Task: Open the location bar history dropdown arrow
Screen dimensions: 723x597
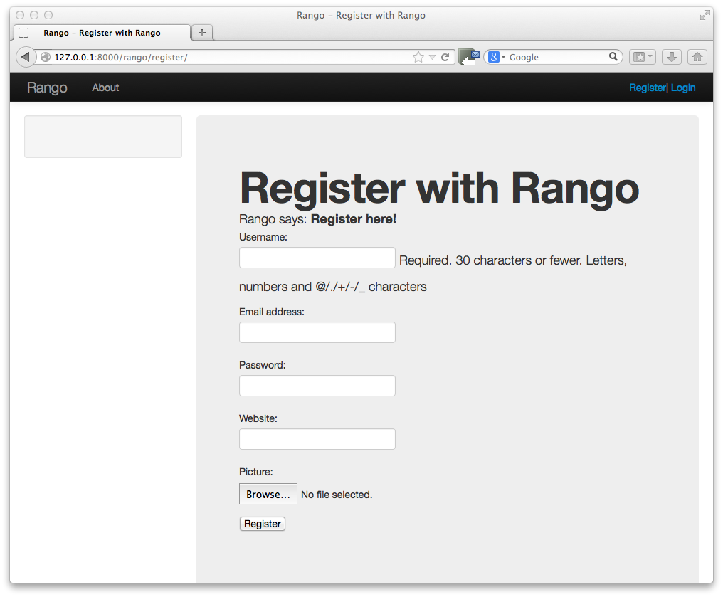Action: 431,56
